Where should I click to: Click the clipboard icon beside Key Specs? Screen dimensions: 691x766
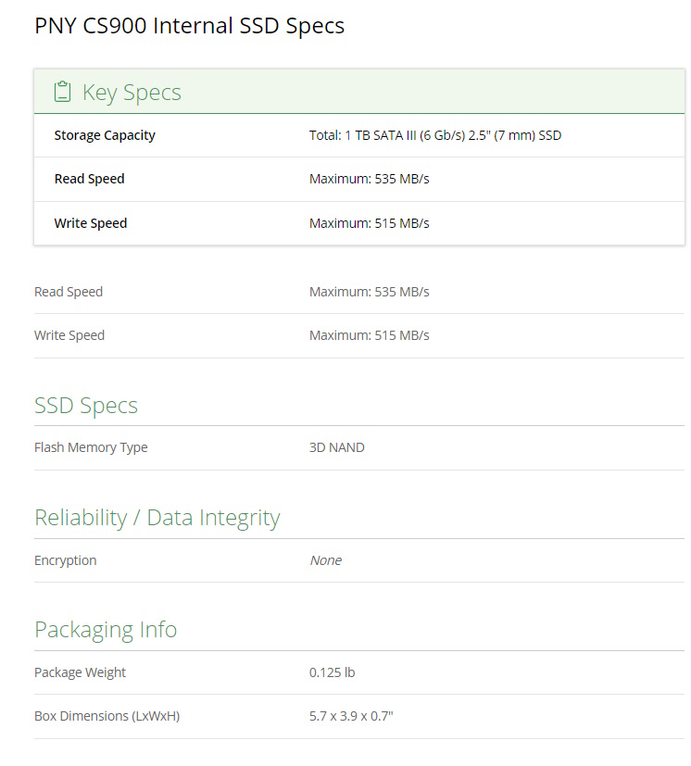pyautogui.click(x=62, y=92)
